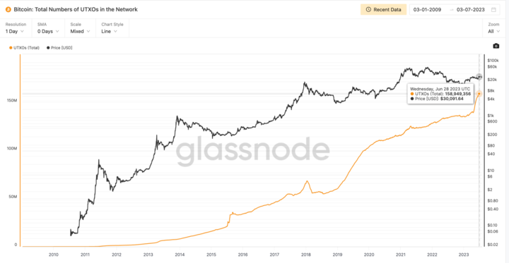Click the 2018 label on time axis
The height and width of the screenshot is (263, 509).
click(x=306, y=255)
